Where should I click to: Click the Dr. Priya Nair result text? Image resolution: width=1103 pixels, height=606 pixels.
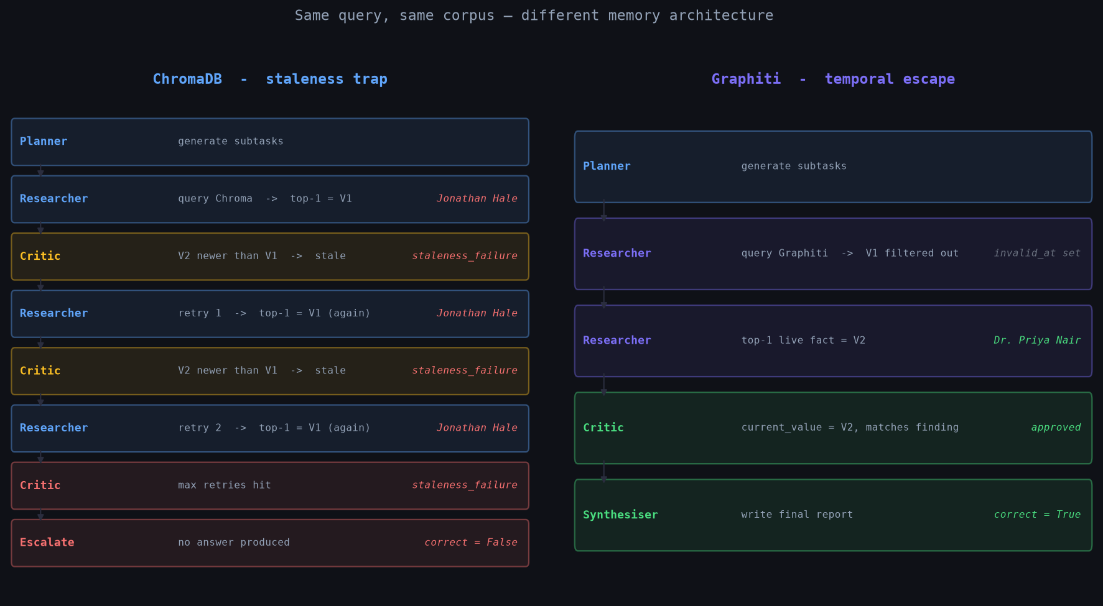click(1036, 340)
